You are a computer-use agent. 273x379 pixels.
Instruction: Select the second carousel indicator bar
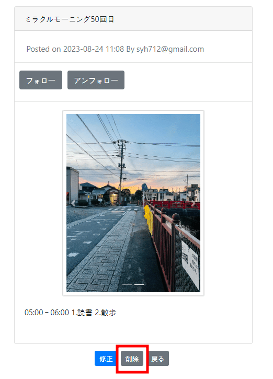139,284
